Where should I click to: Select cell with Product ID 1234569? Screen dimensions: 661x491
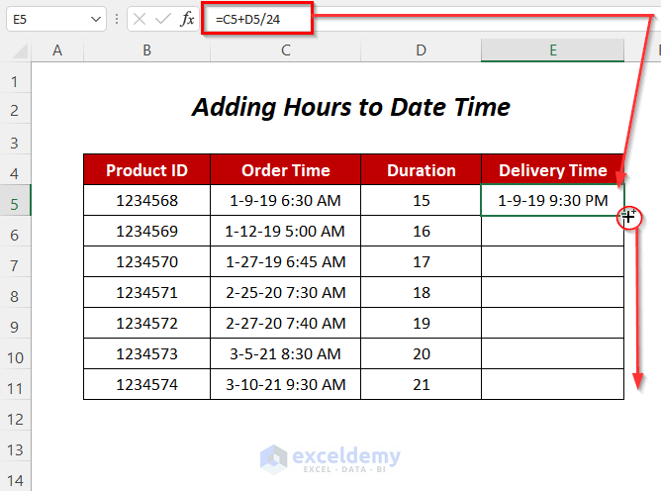(146, 232)
